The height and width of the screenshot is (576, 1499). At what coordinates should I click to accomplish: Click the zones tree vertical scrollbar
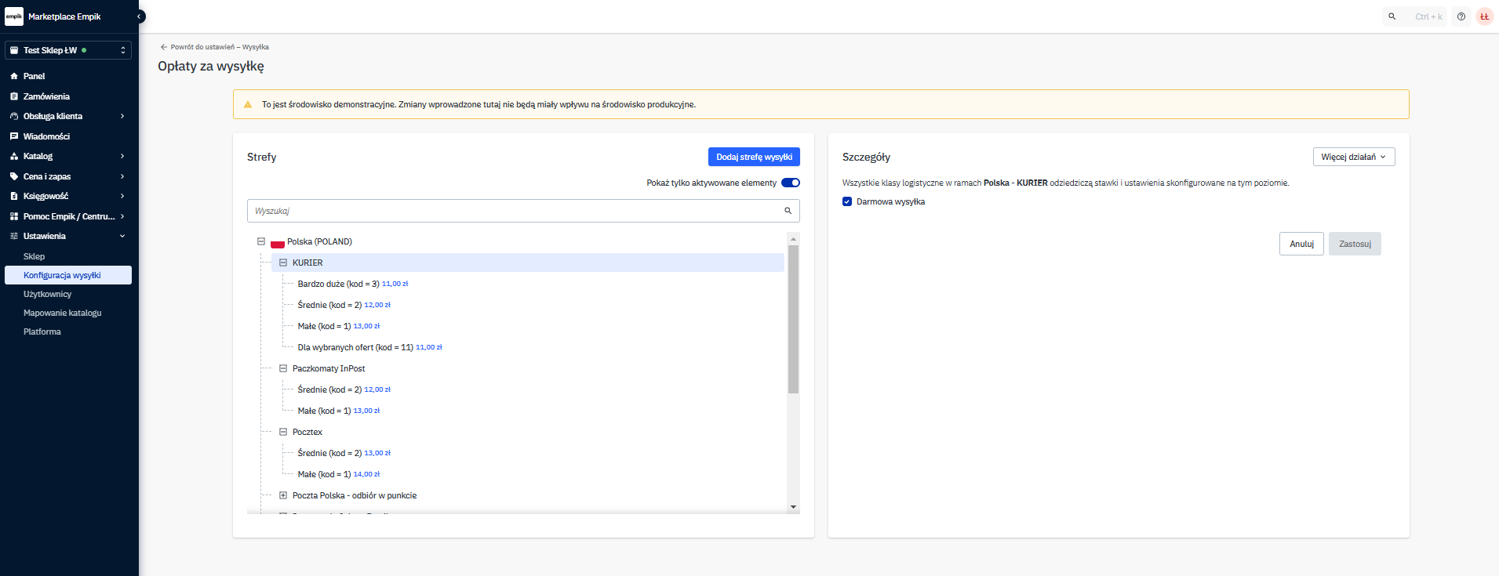793,319
